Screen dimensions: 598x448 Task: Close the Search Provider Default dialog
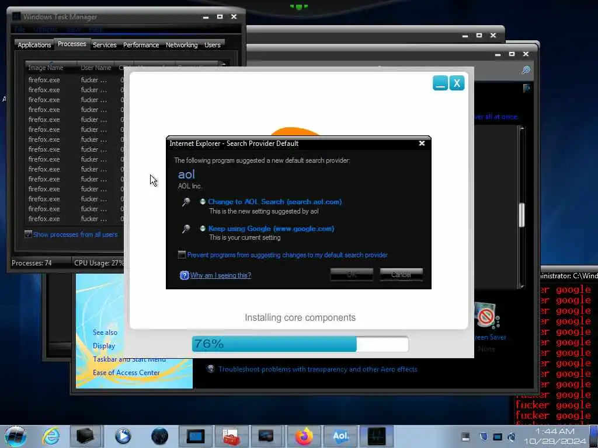422,143
